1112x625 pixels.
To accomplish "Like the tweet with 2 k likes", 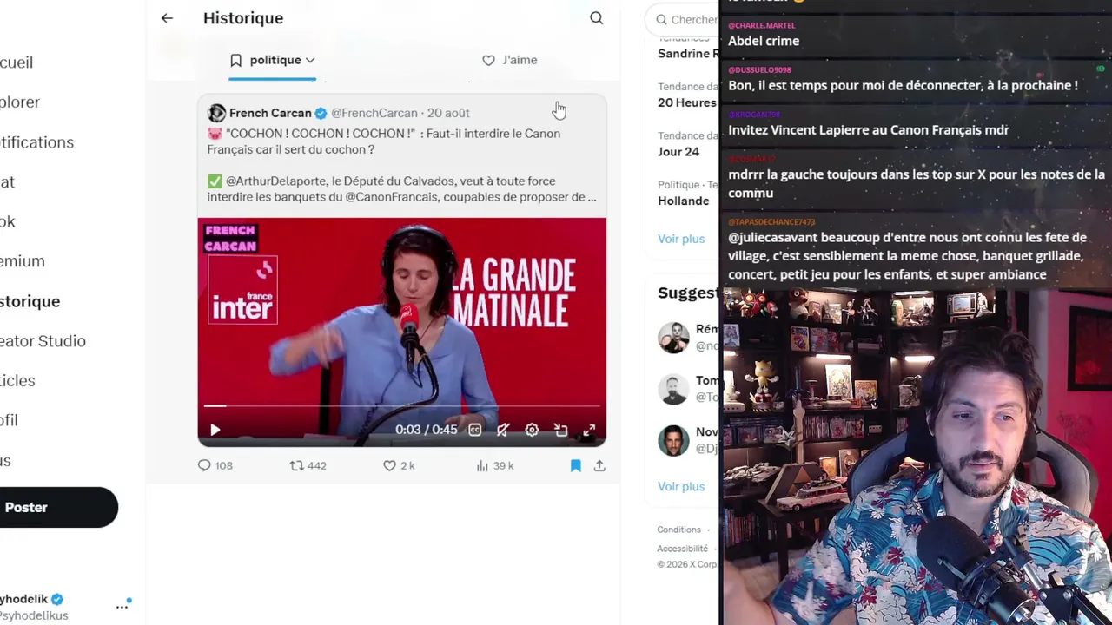I will point(389,465).
